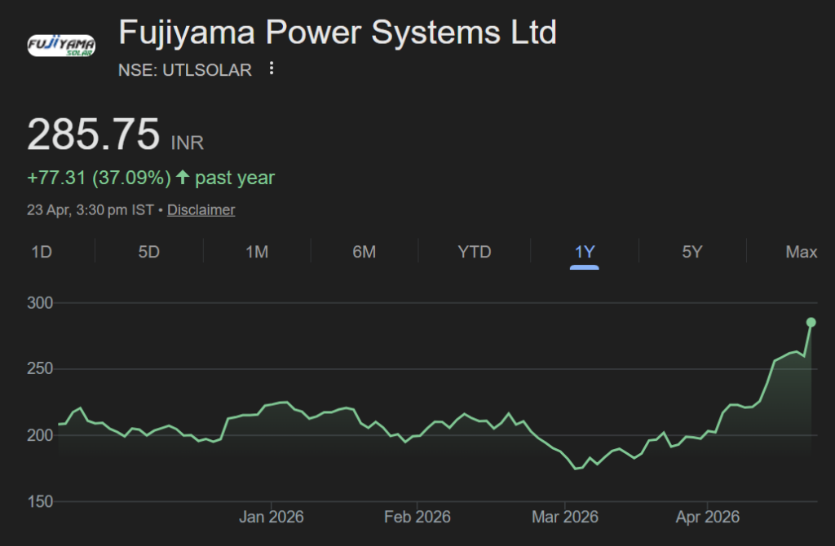Click the latest price data point dot
The image size is (835, 546).
pyautogui.click(x=811, y=322)
